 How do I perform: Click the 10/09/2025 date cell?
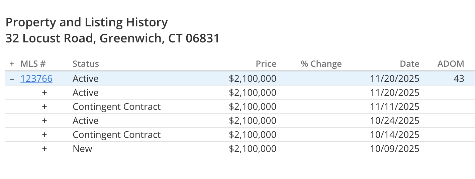click(395, 149)
